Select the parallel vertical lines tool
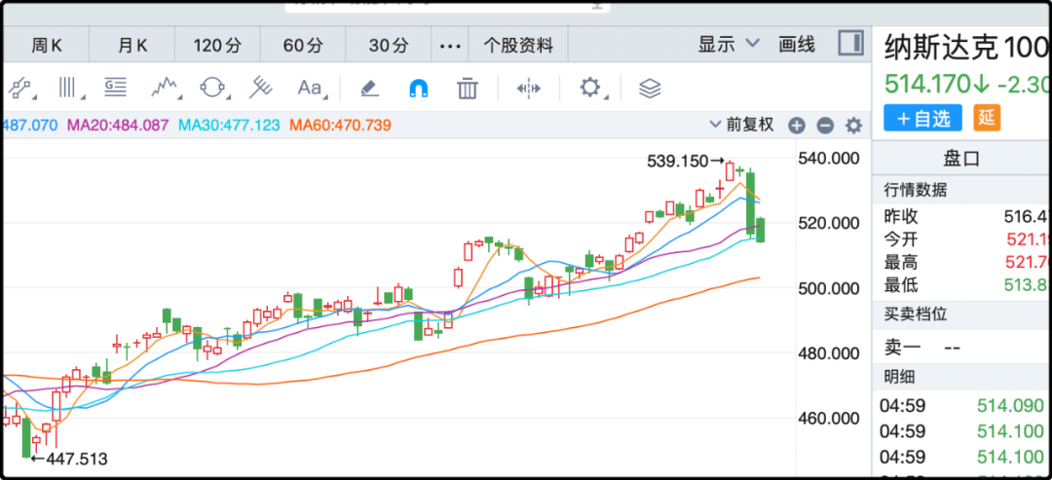The image size is (1052, 480). click(x=68, y=88)
